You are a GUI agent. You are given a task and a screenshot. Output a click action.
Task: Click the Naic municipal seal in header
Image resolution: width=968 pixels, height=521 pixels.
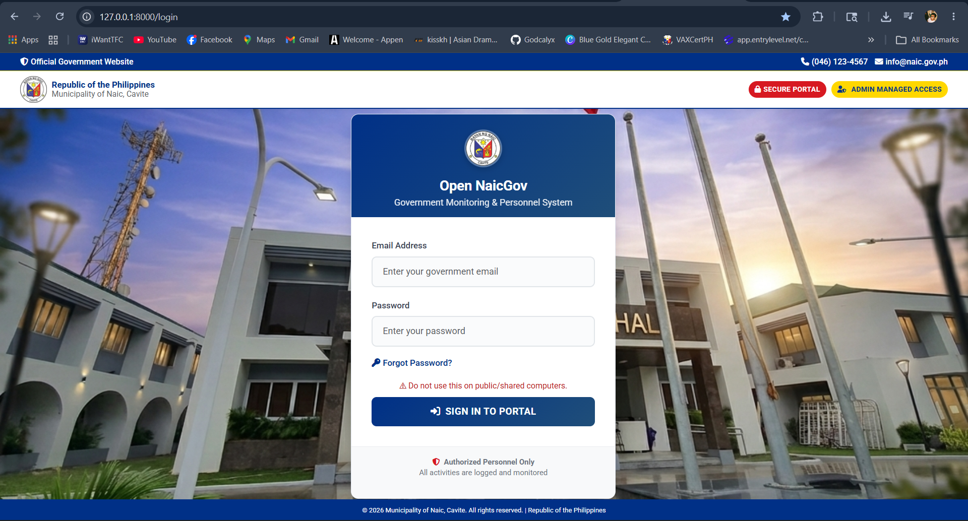[x=33, y=89]
